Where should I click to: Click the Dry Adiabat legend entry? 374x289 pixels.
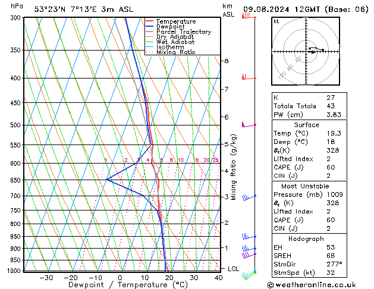[x=170, y=37]
